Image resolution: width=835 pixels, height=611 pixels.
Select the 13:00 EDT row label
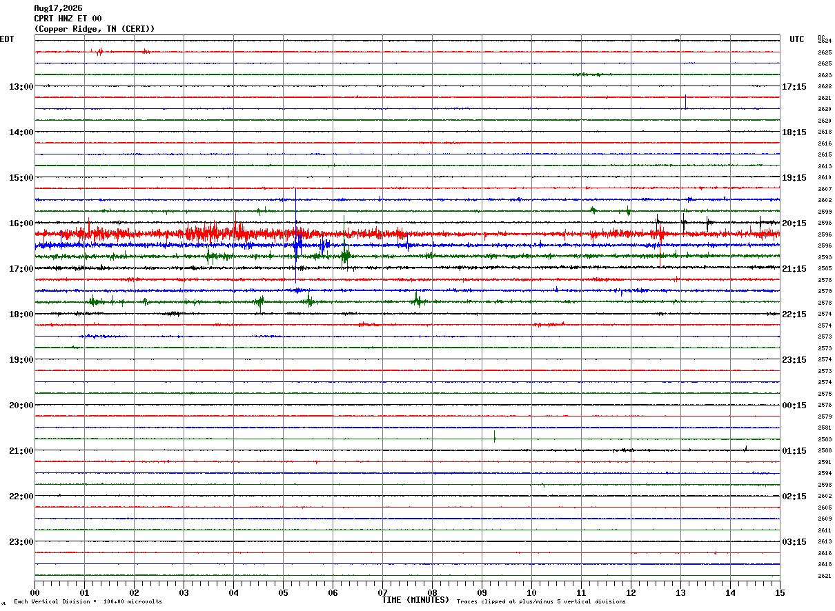21,87
